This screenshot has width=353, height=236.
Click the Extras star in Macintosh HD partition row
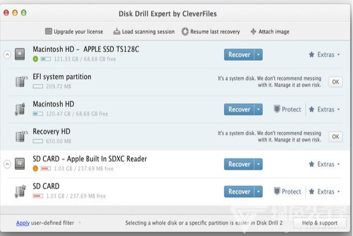click(x=312, y=109)
